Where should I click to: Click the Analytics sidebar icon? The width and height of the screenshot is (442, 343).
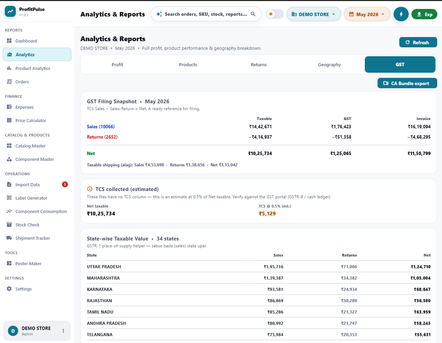(10, 55)
